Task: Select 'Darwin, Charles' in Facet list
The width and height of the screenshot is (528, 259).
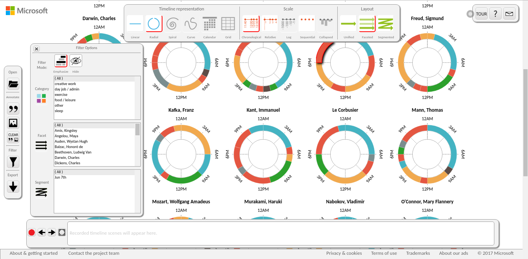Action: (x=94, y=158)
